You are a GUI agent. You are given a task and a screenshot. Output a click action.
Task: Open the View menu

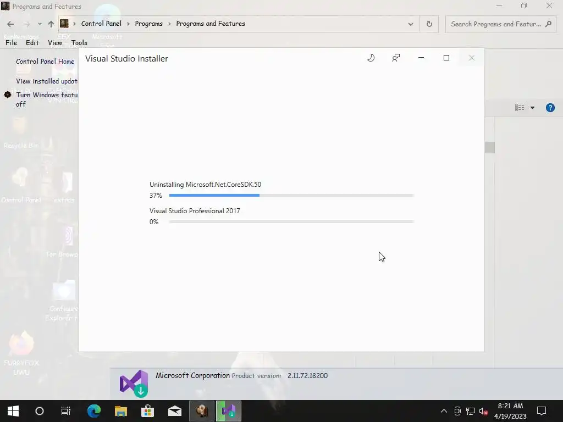[x=55, y=43]
